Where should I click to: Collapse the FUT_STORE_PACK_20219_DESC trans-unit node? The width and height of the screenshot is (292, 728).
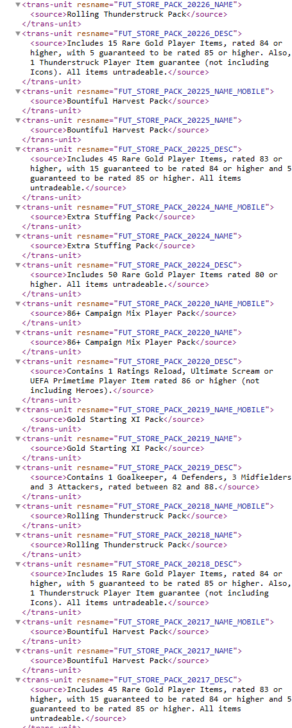click(18, 468)
